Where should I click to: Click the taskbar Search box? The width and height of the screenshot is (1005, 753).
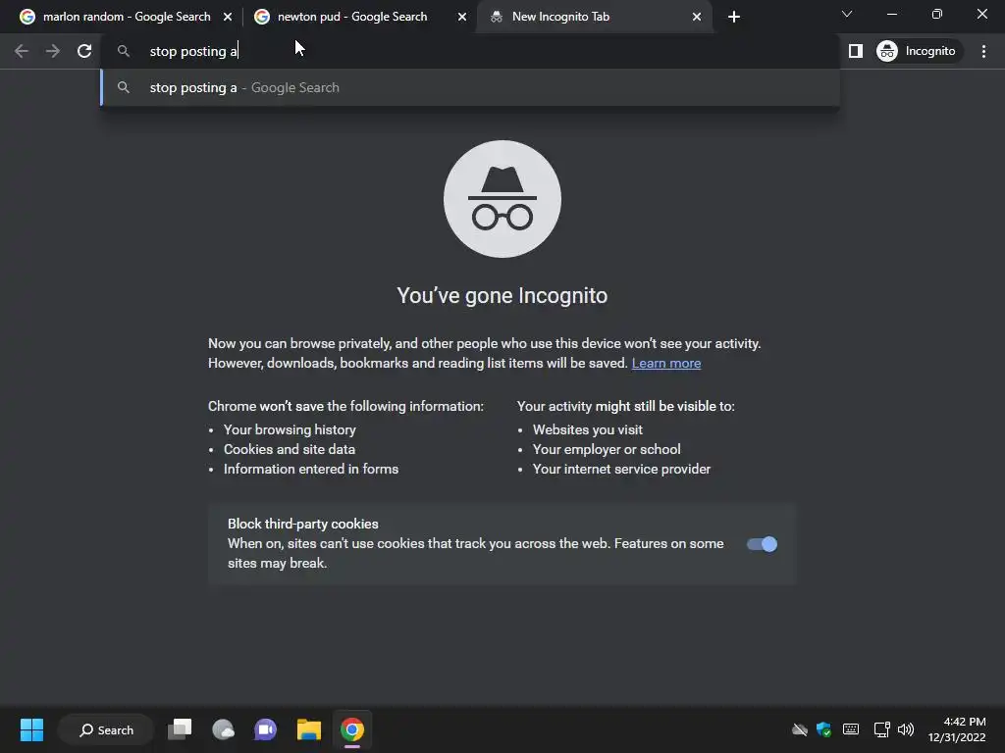(x=106, y=729)
